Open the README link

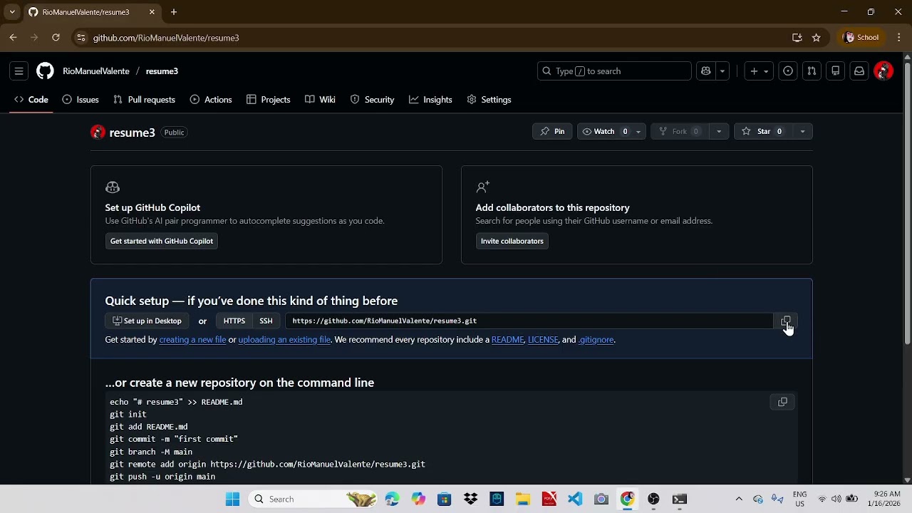(507, 340)
